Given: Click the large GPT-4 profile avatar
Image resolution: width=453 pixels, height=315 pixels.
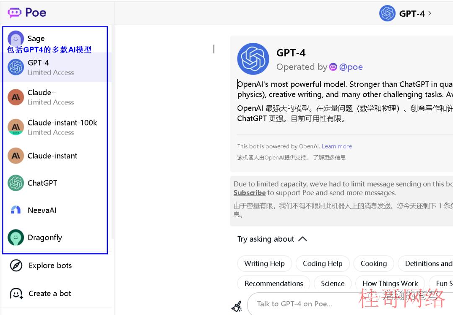Looking at the screenshot, I should [x=253, y=59].
